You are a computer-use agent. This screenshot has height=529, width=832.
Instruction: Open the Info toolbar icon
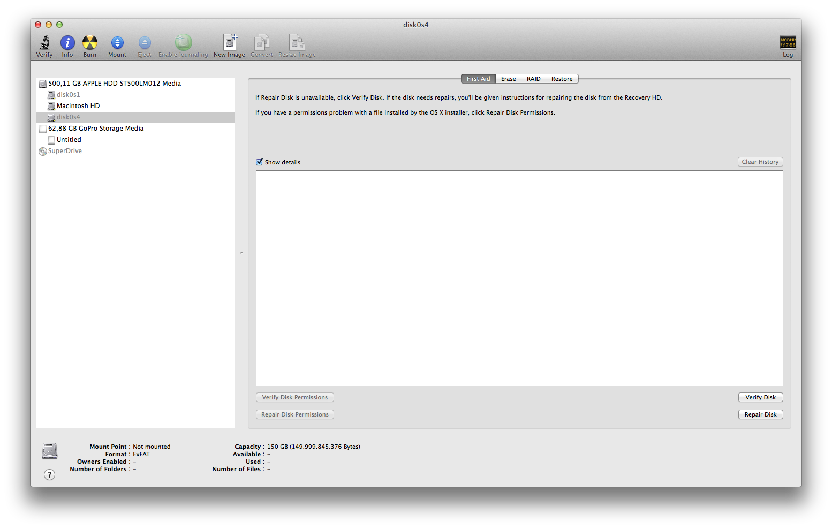point(67,42)
